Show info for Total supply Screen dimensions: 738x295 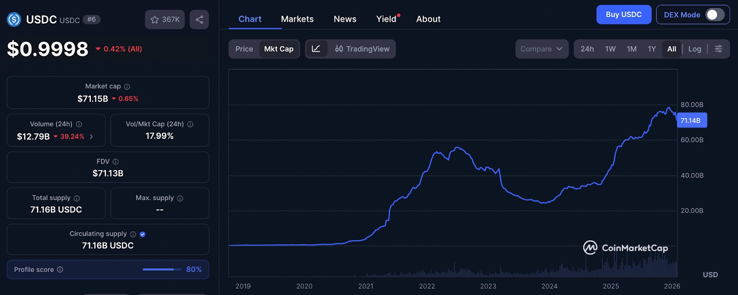point(77,198)
